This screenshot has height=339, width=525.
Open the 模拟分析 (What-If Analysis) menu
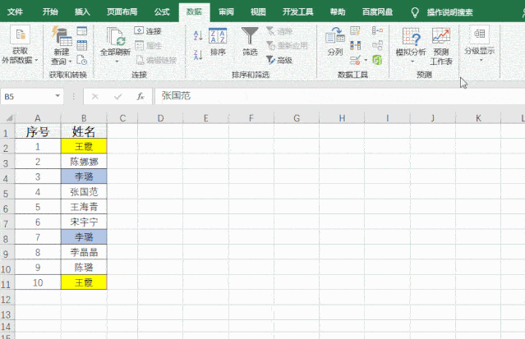(x=411, y=45)
